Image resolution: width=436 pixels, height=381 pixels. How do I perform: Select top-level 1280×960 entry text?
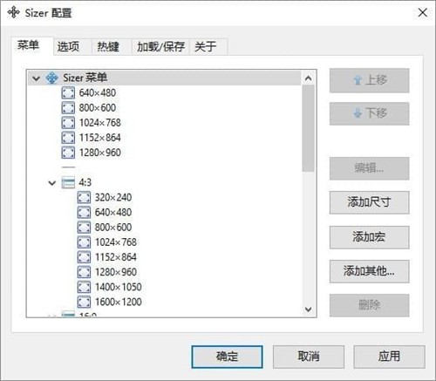100,153
